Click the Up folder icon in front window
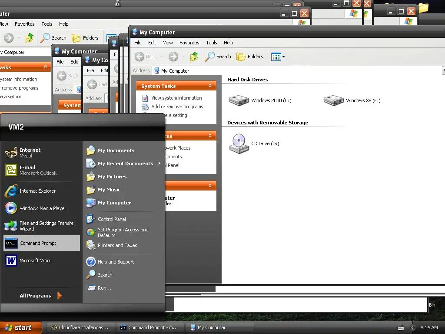 point(194,57)
